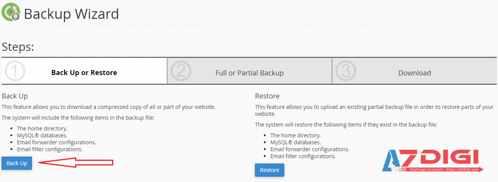Click the step 1 circled number icon
Viewport: 498px width, 182px height.
(14, 72)
